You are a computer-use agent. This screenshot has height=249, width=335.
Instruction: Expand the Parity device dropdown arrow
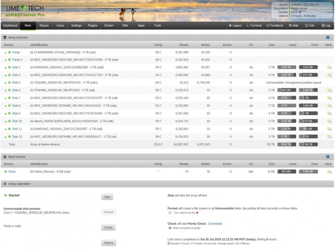click(6, 53)
